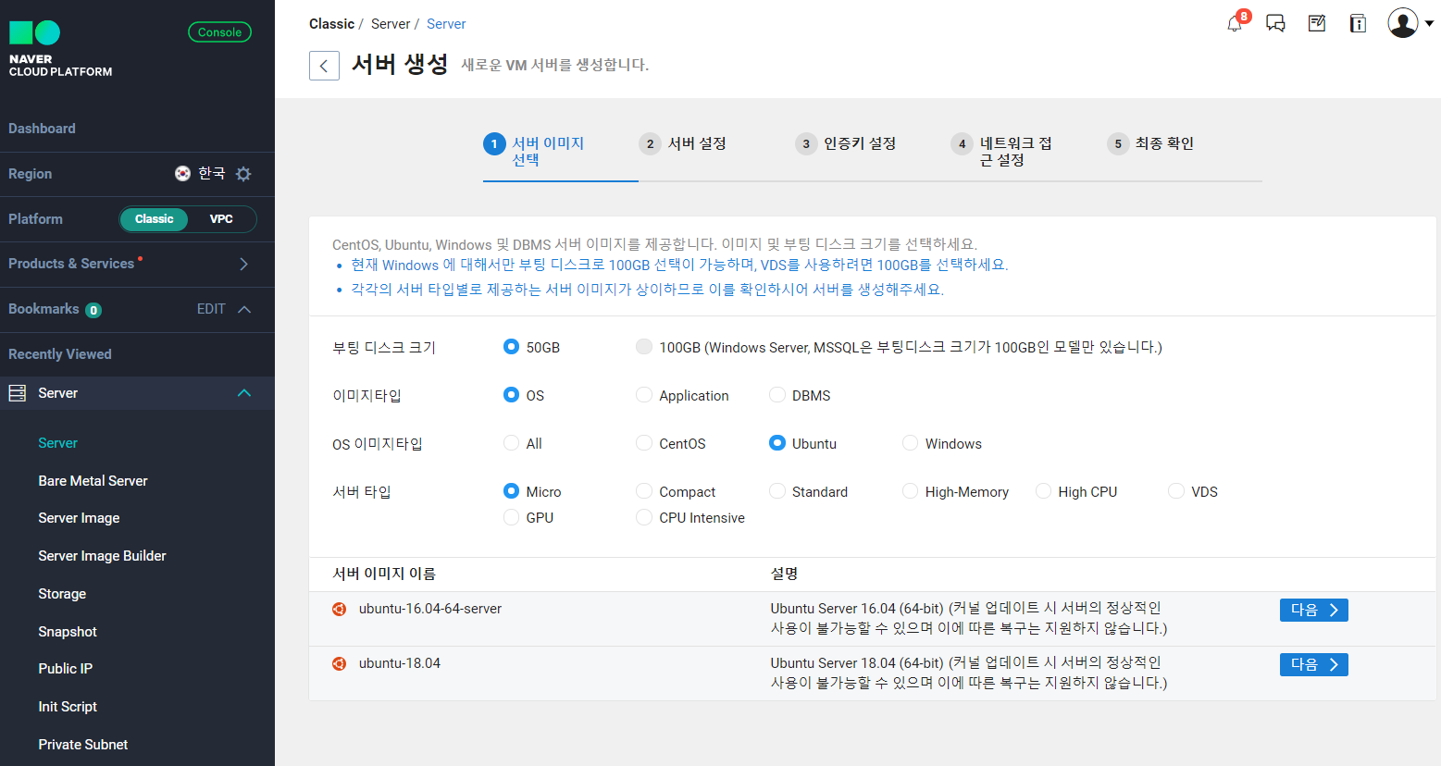Choose Compact server type
This screenshot has width=1441, height=766.
644,491
